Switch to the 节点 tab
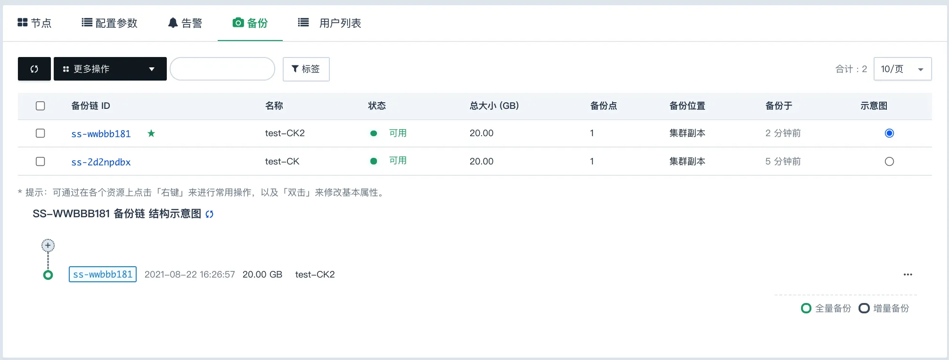 point(34,23)
